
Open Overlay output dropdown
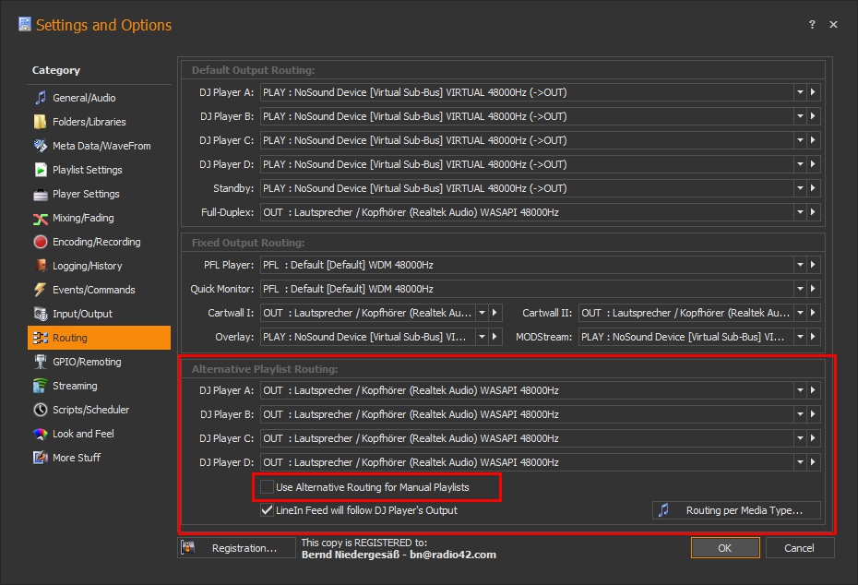(x=482, y=337)
